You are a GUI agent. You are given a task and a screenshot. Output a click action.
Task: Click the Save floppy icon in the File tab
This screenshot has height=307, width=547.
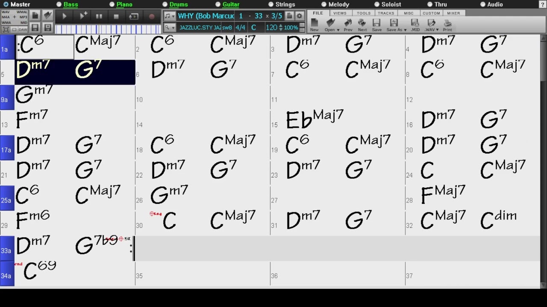(x=376, y=25)
